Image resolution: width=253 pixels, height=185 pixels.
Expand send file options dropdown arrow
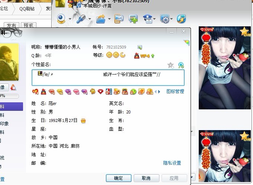pos(109,19)
